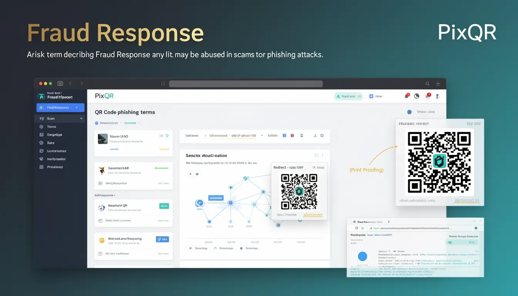Click the Kaantent QR card icon
This screenshot has height=296, width=518.
pos(102,208)
